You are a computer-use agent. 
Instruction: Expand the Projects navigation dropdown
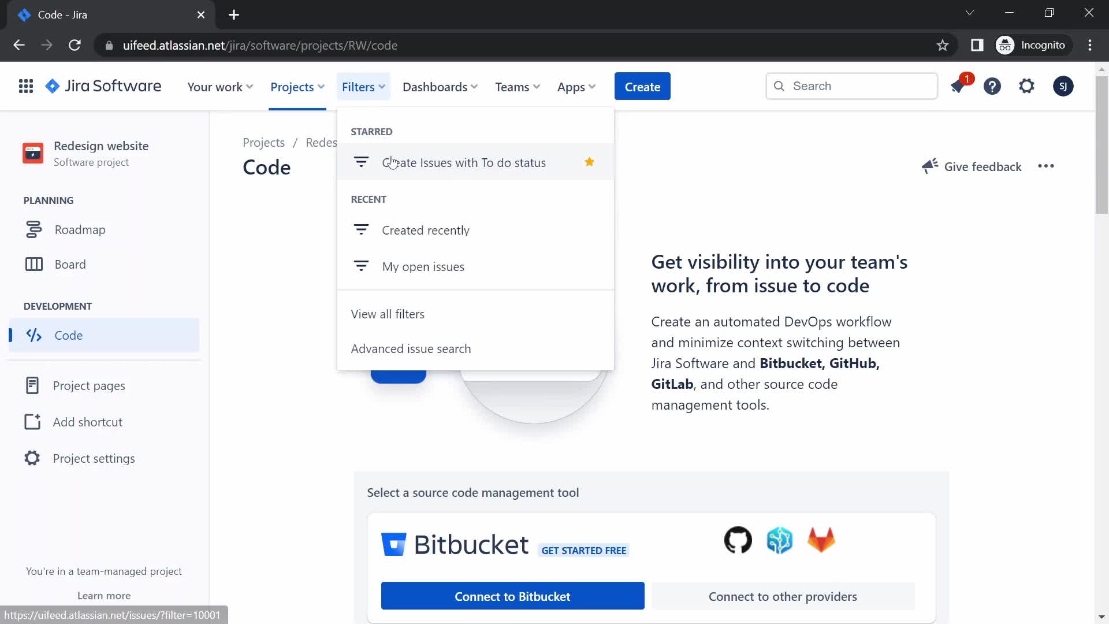point(297,86)
